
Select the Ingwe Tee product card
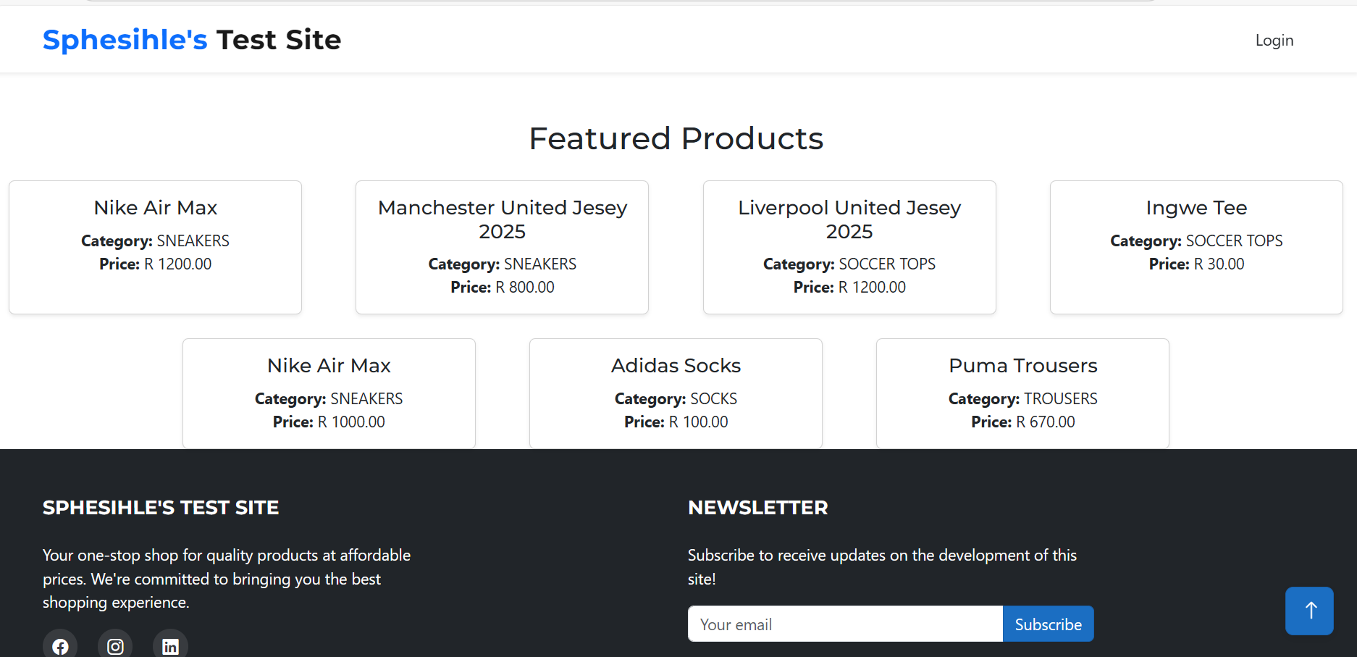point(1196,246)
